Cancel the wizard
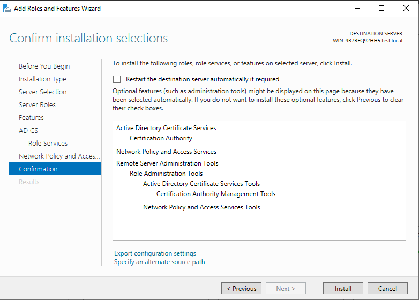 tap(387, 288)
